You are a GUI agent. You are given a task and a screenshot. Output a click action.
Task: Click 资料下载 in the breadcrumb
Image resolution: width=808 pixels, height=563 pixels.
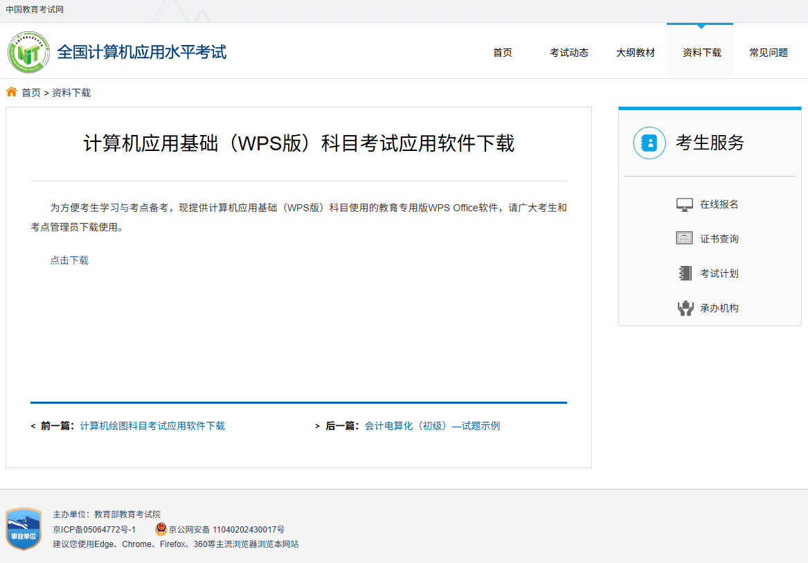click(71, 93)
